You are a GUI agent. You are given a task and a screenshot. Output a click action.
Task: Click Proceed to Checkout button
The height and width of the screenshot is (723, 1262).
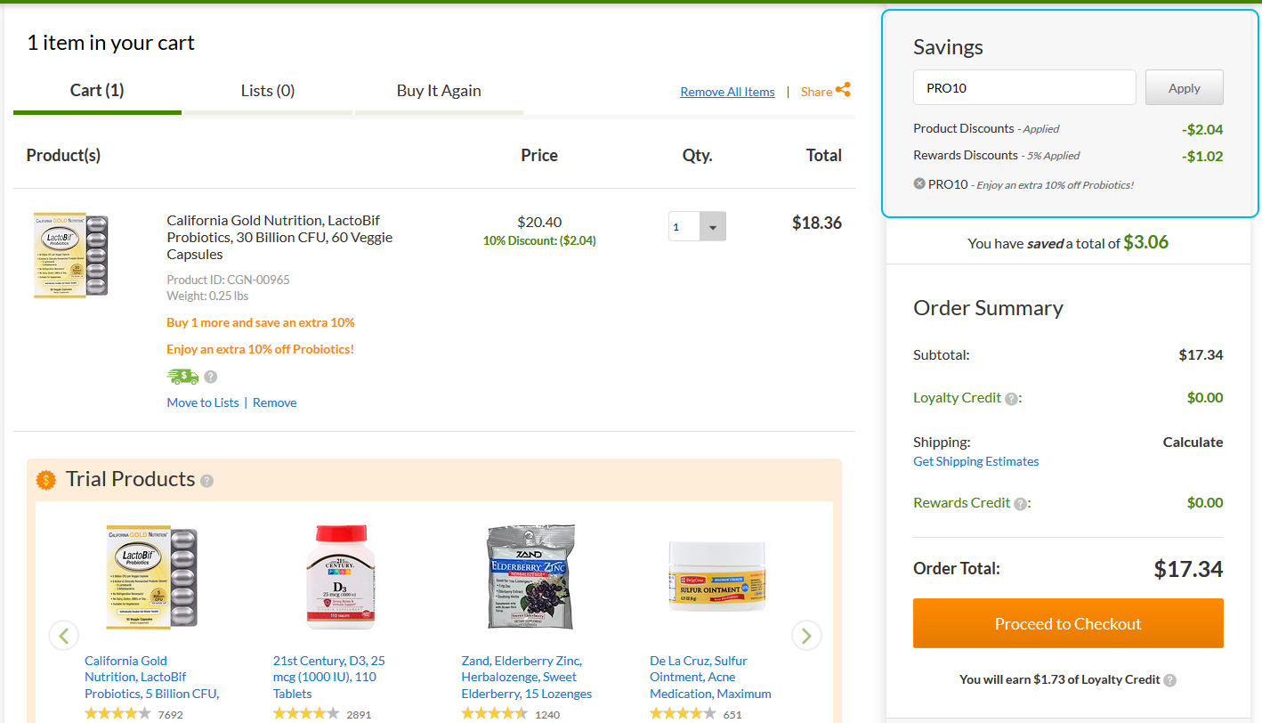pos(1068,623)
